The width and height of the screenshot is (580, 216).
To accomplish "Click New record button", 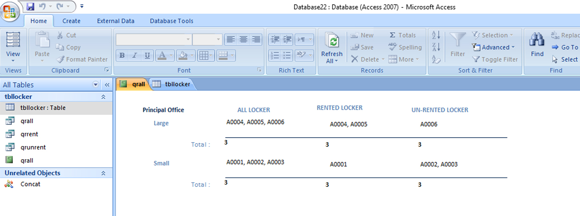I will [x=362, y=35].
